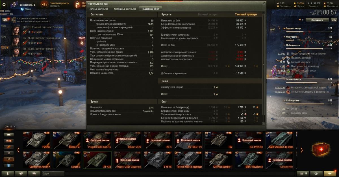339x177 pixels.
Task: Open the handshake referral program button
Action: click(x=21, y=173)
